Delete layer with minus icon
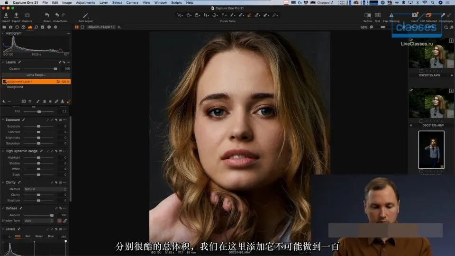 point(9,101)
